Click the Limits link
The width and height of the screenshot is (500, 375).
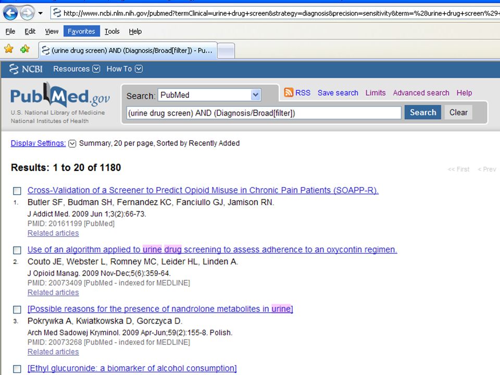376,93
